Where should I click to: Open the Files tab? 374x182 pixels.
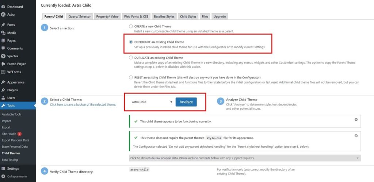(x=205, y=16)
